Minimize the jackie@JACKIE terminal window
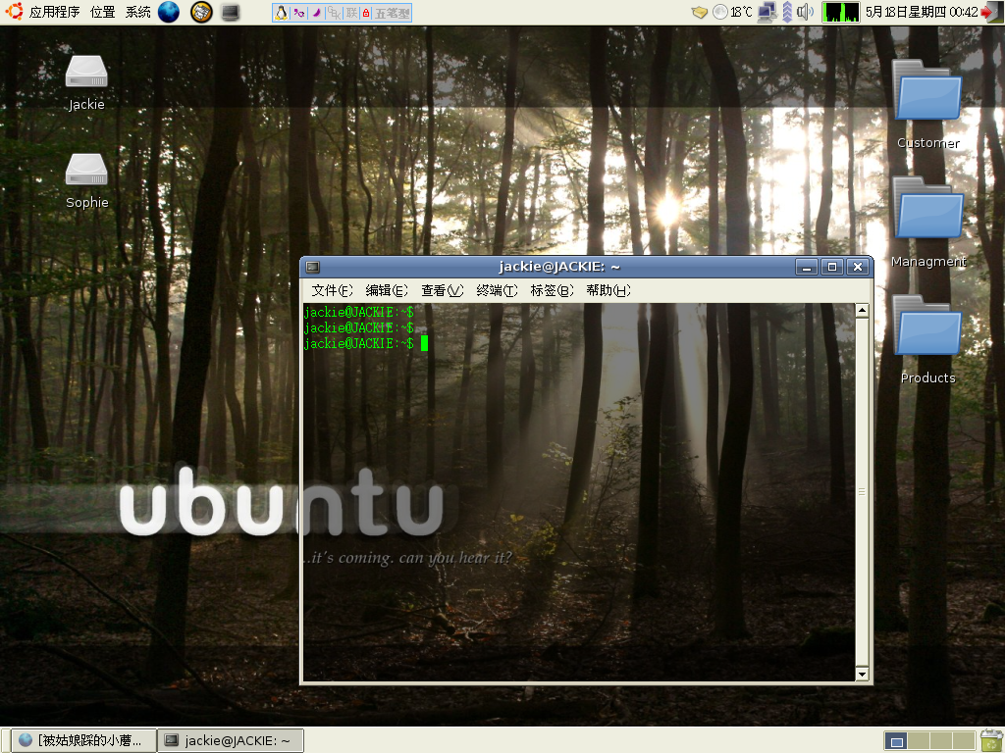 pyautogui.click(x=807, y=267)
